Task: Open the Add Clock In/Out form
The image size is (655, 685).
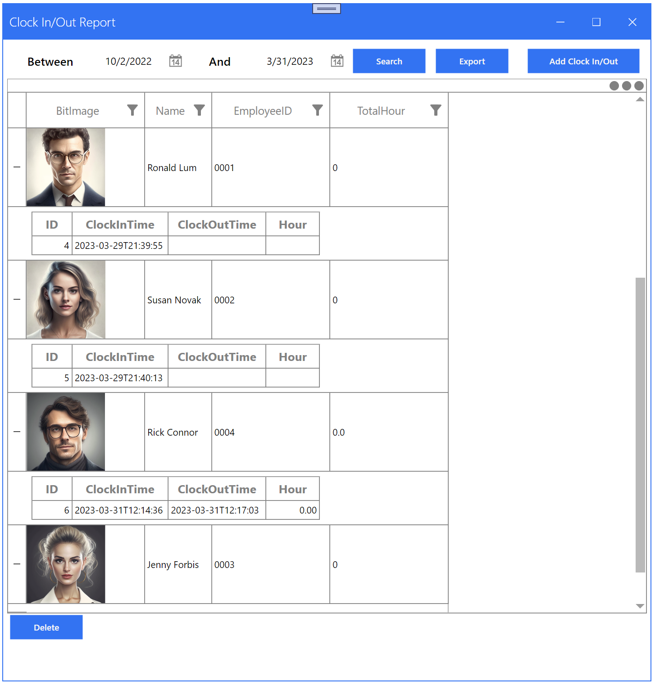Action: coord(583,61)
